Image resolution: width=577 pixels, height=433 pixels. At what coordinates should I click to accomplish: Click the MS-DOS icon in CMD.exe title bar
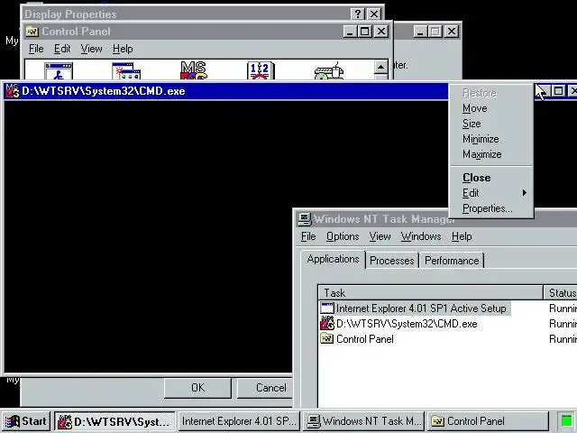pos(13,91)
